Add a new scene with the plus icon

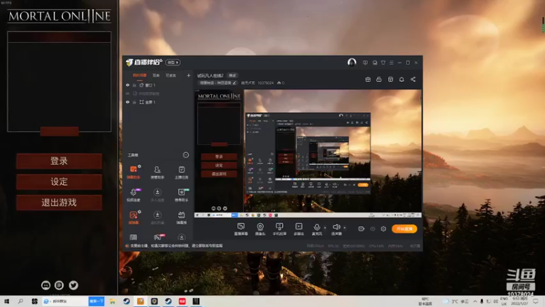[189, 76]
